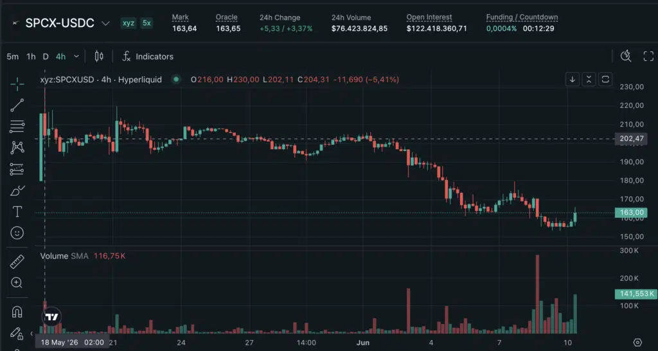The height and width of the screenshot is (351, 658).
Task: Open the Indicators panel
Action: pyautogui.click(x=148, y=57)
